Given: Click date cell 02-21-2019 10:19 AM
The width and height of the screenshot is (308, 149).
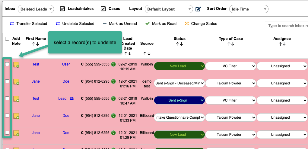Looking at the screenshot, I should coord(128,66).
